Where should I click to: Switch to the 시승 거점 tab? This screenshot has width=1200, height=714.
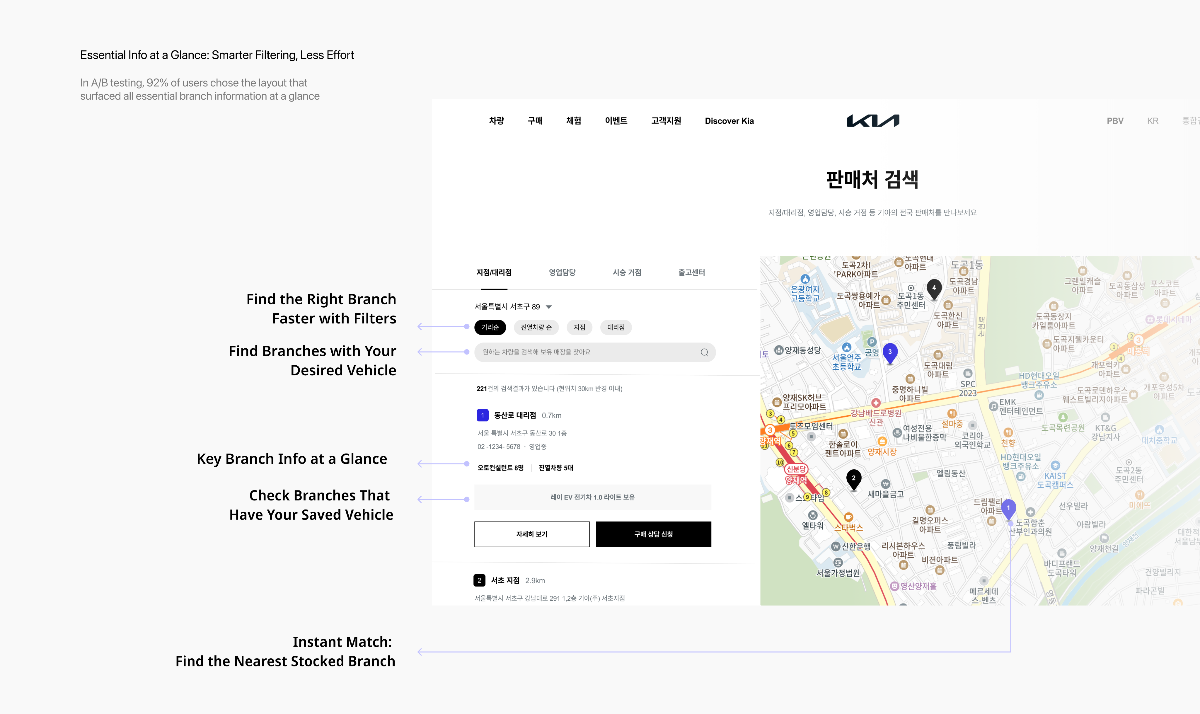click(627, 272)
